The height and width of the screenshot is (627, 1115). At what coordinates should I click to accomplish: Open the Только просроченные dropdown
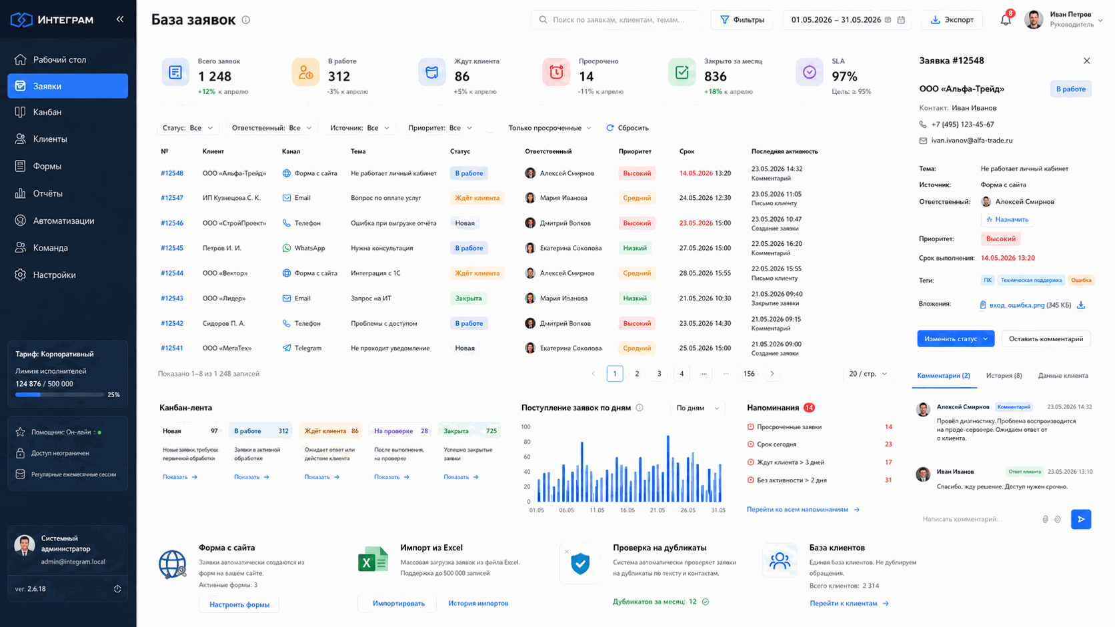pyautogui.click(x=549, y=128)
